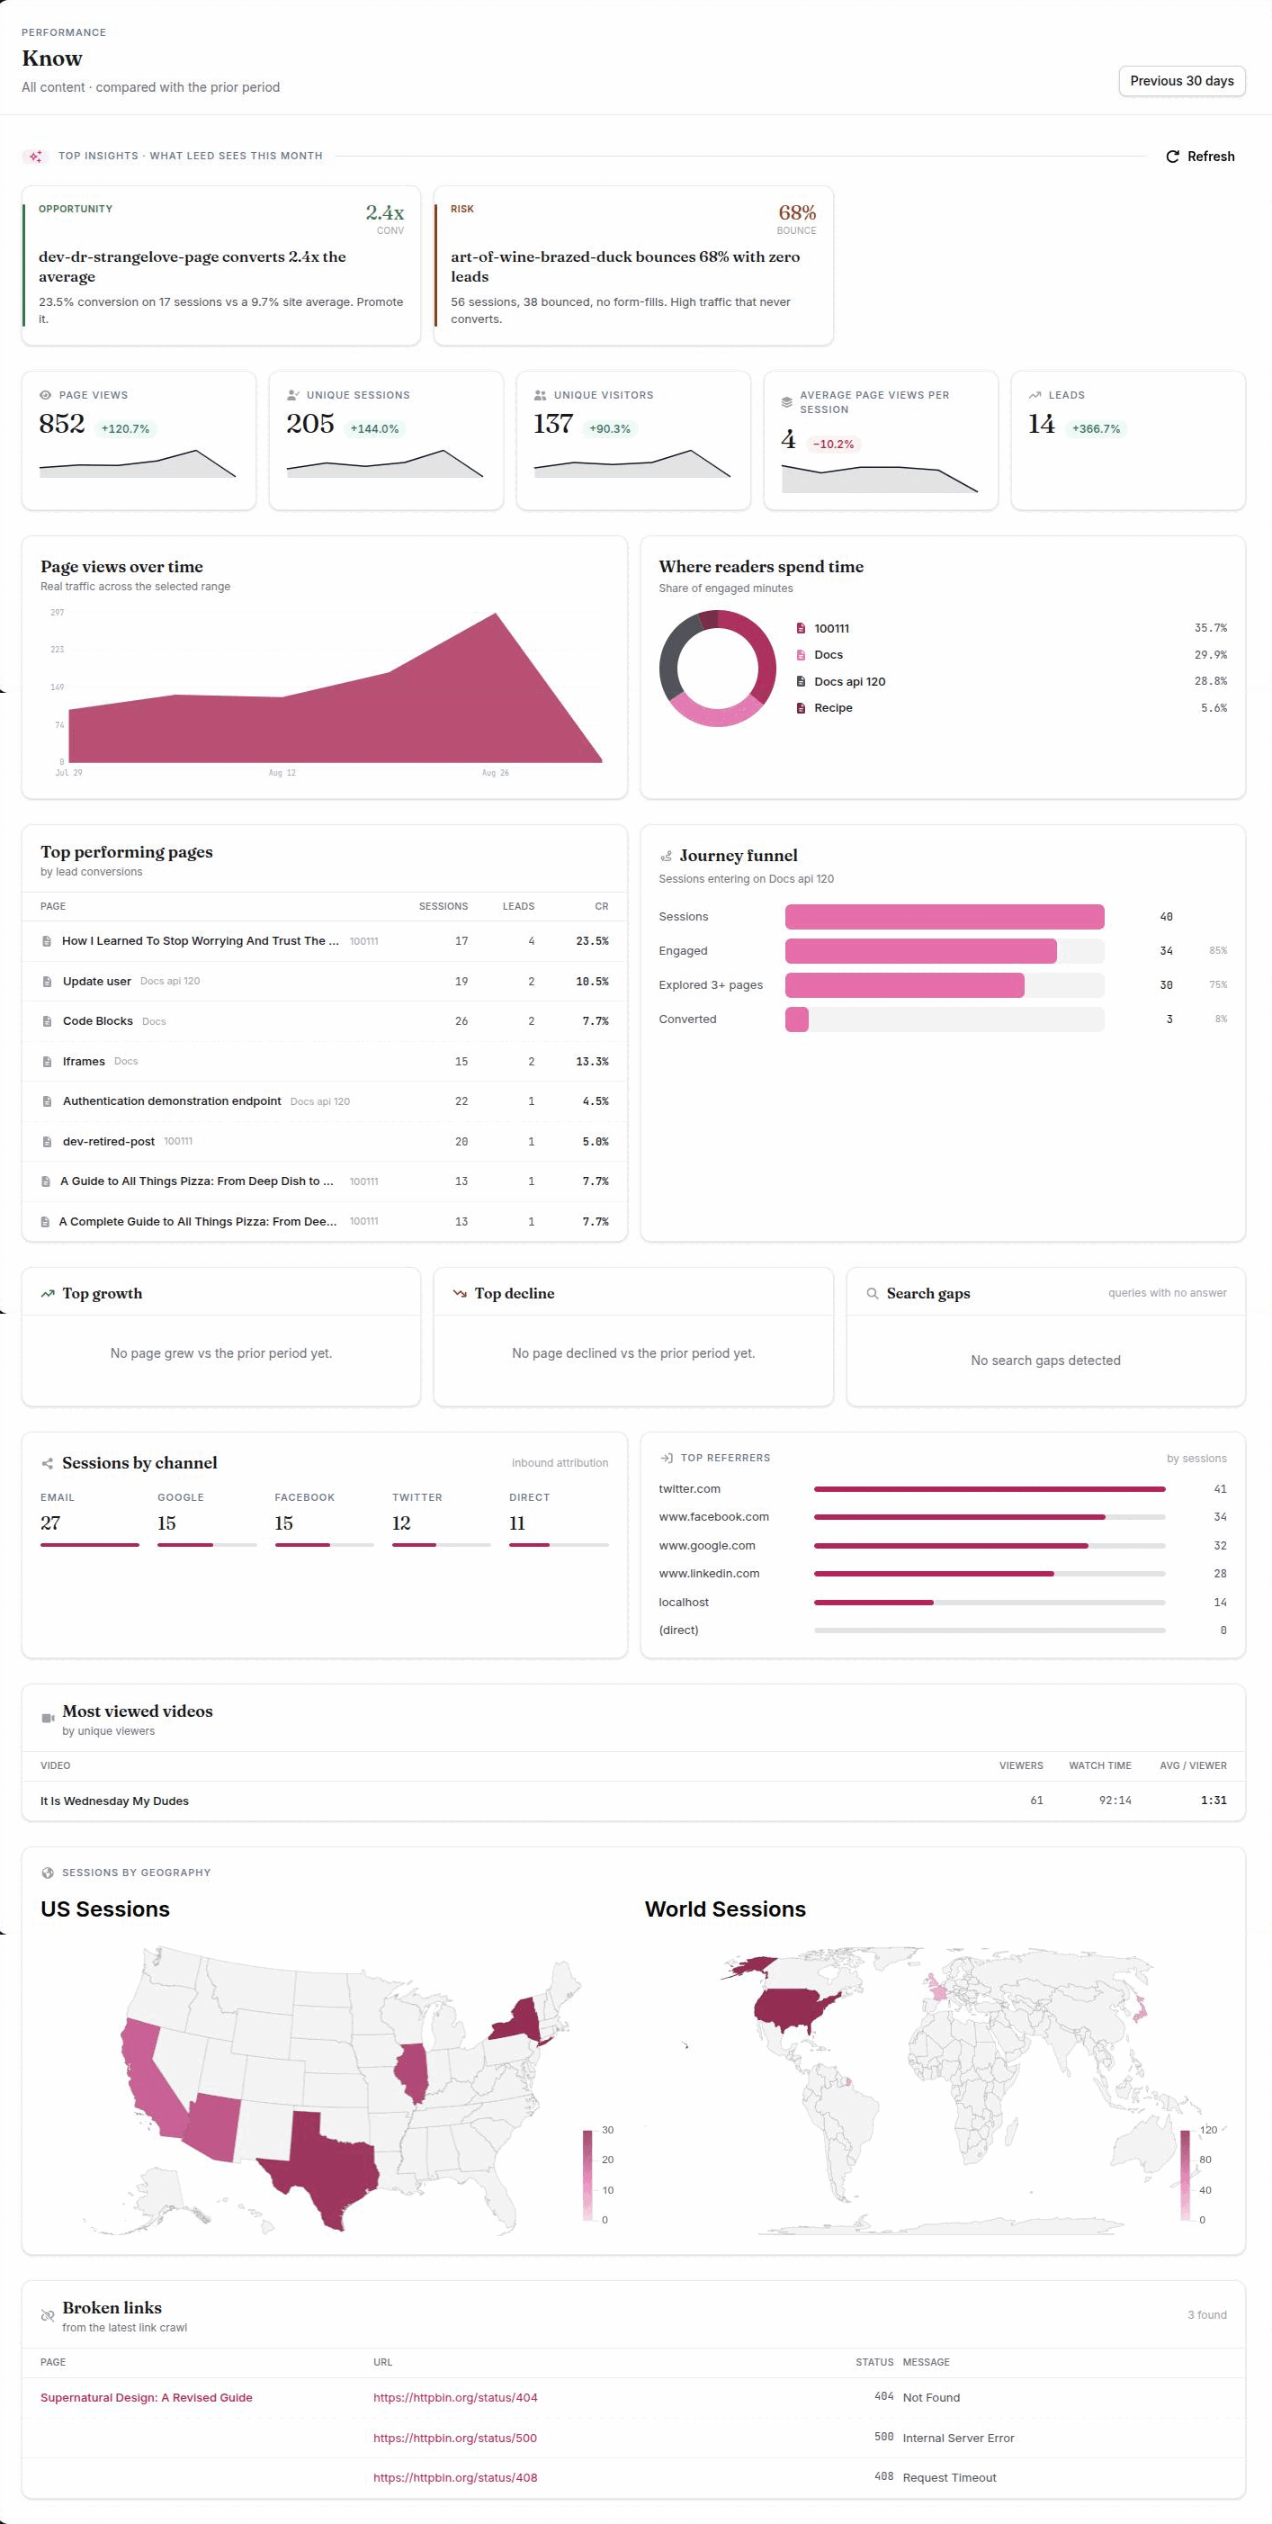The width and height of the screenshot is (1272, 2524).
Task: Select the art-of-wine-brazed-duck risk card
Action: click(x=633, y=265)
